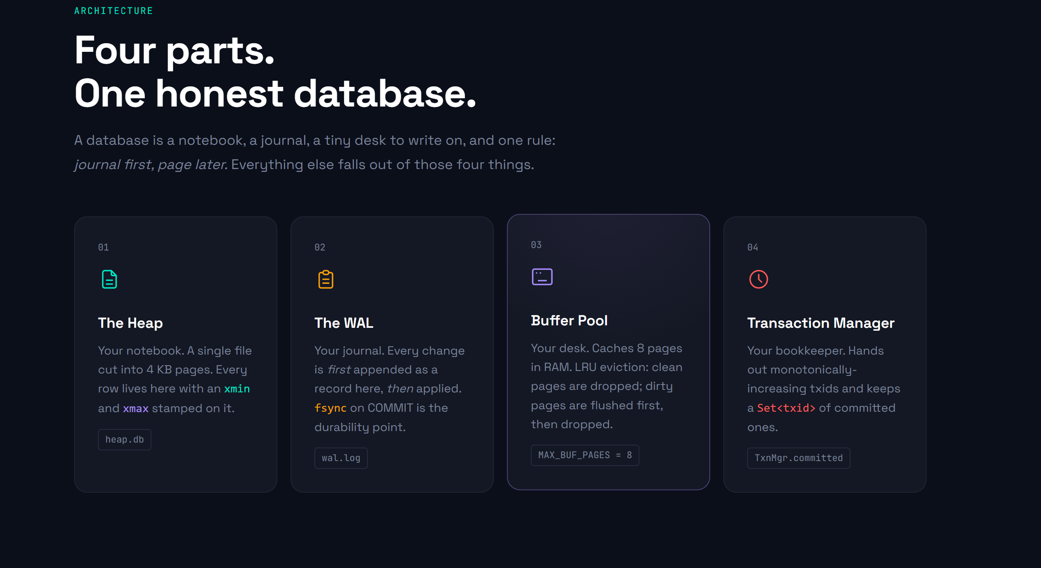This screenshot has width=1041, height=568.
Task: Click the purple xmax keyword
Action: point(136,408)
